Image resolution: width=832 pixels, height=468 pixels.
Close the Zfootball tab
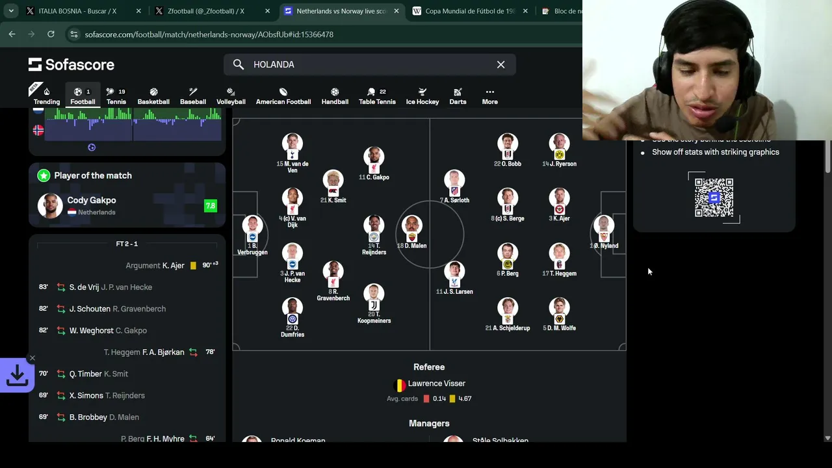(x=268, y=11)
